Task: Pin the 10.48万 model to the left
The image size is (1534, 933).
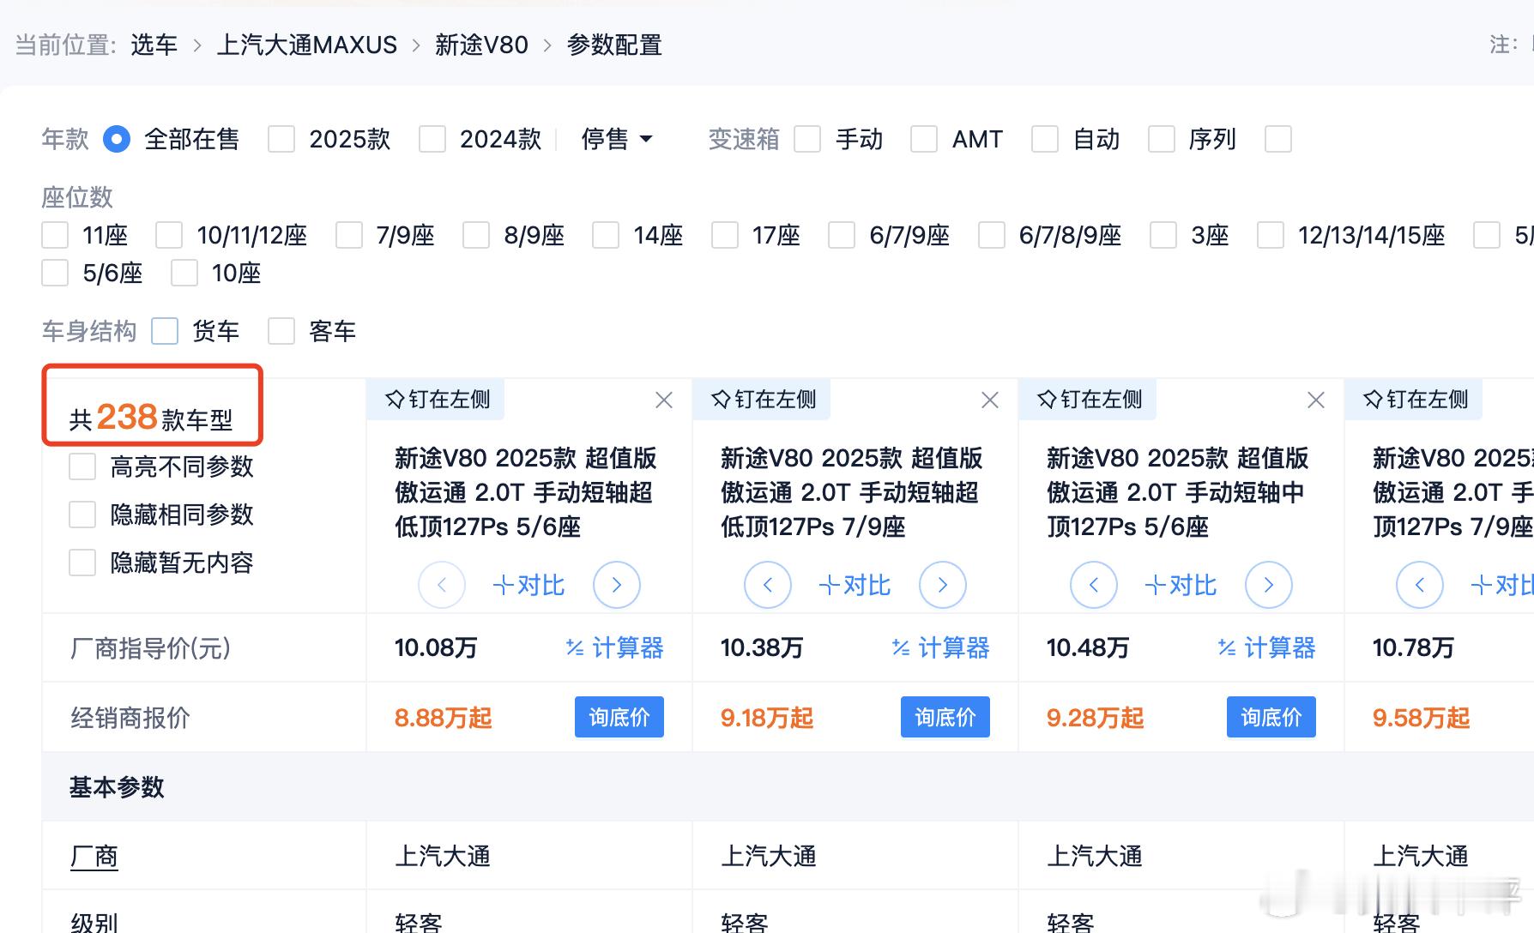Action: click(1090, 400)
